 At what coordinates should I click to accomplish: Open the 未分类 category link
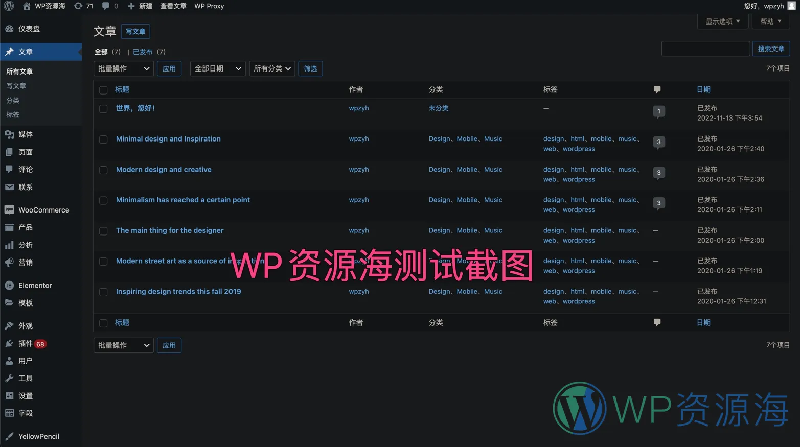(x=439, y=108)
